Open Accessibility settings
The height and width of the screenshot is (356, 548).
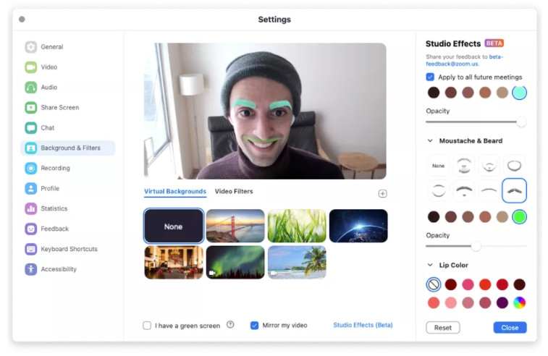click(x=58, y=269)
